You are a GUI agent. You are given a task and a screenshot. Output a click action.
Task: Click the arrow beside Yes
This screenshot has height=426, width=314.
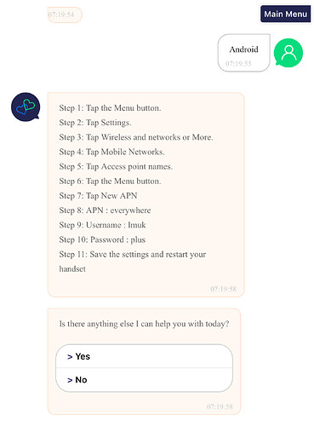(x=70, y=357)
